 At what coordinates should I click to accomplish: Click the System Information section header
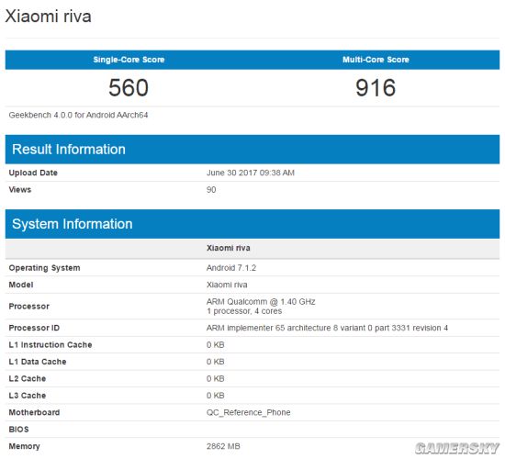tap(252, 224)
